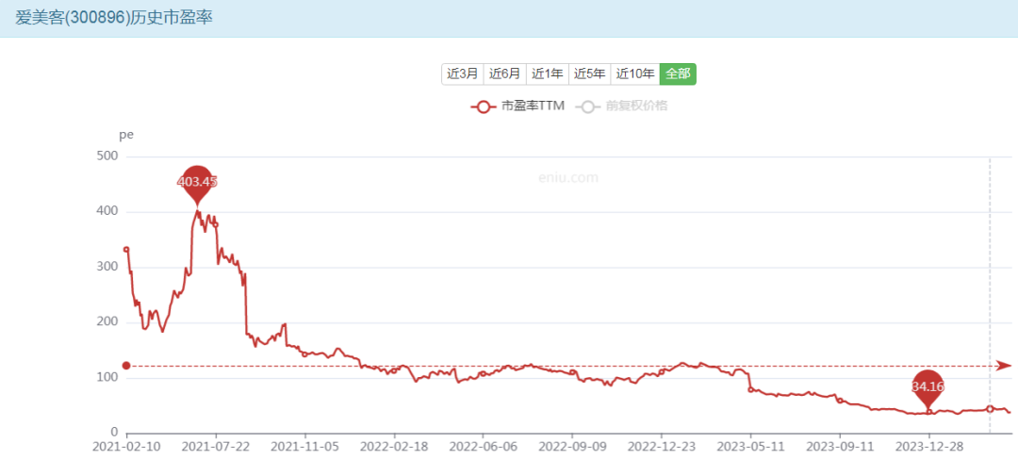Click the eniu.com watermark text

(x=568, y=177)
